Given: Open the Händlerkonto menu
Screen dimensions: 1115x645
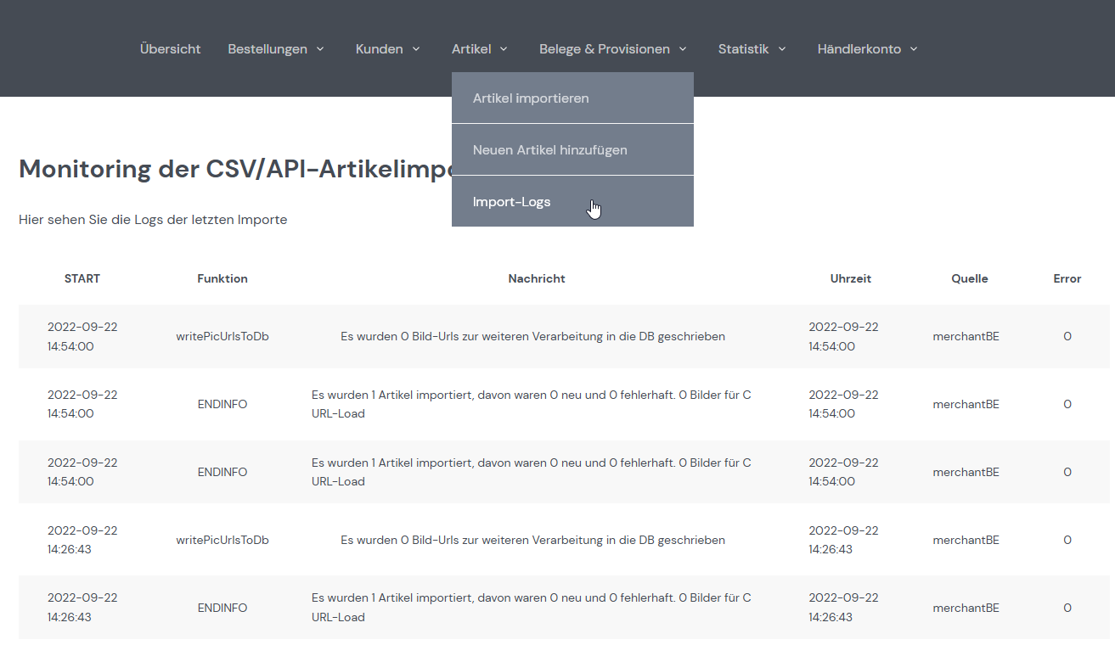Looking at the screenshot, I should 859,49.
